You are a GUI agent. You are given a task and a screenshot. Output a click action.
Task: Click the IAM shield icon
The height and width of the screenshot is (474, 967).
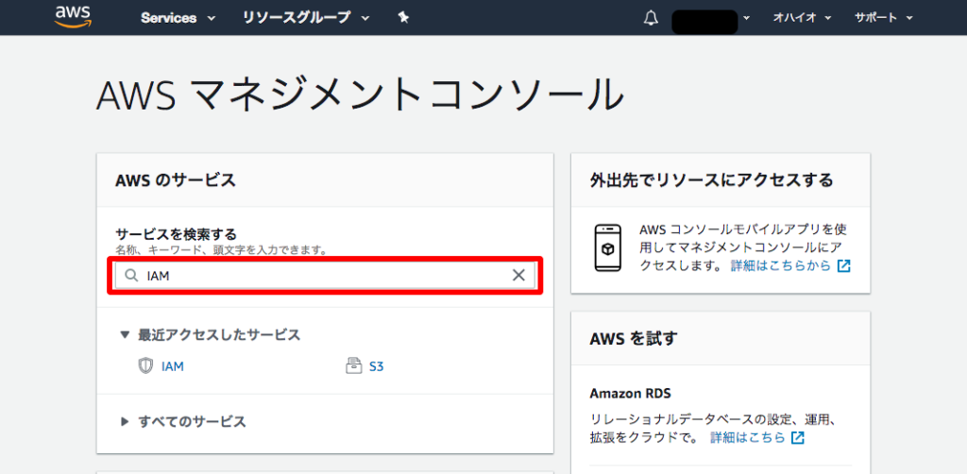144,366
